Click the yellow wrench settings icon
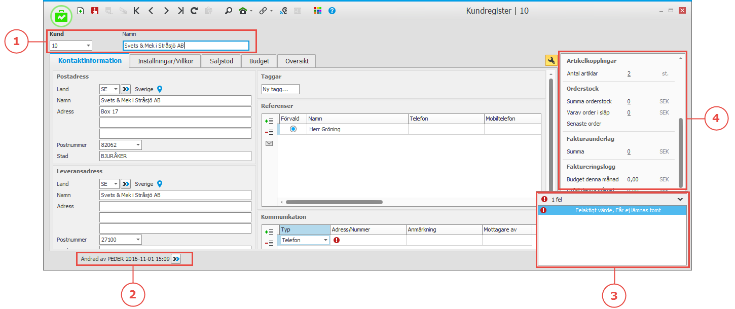 coord(550,61)
